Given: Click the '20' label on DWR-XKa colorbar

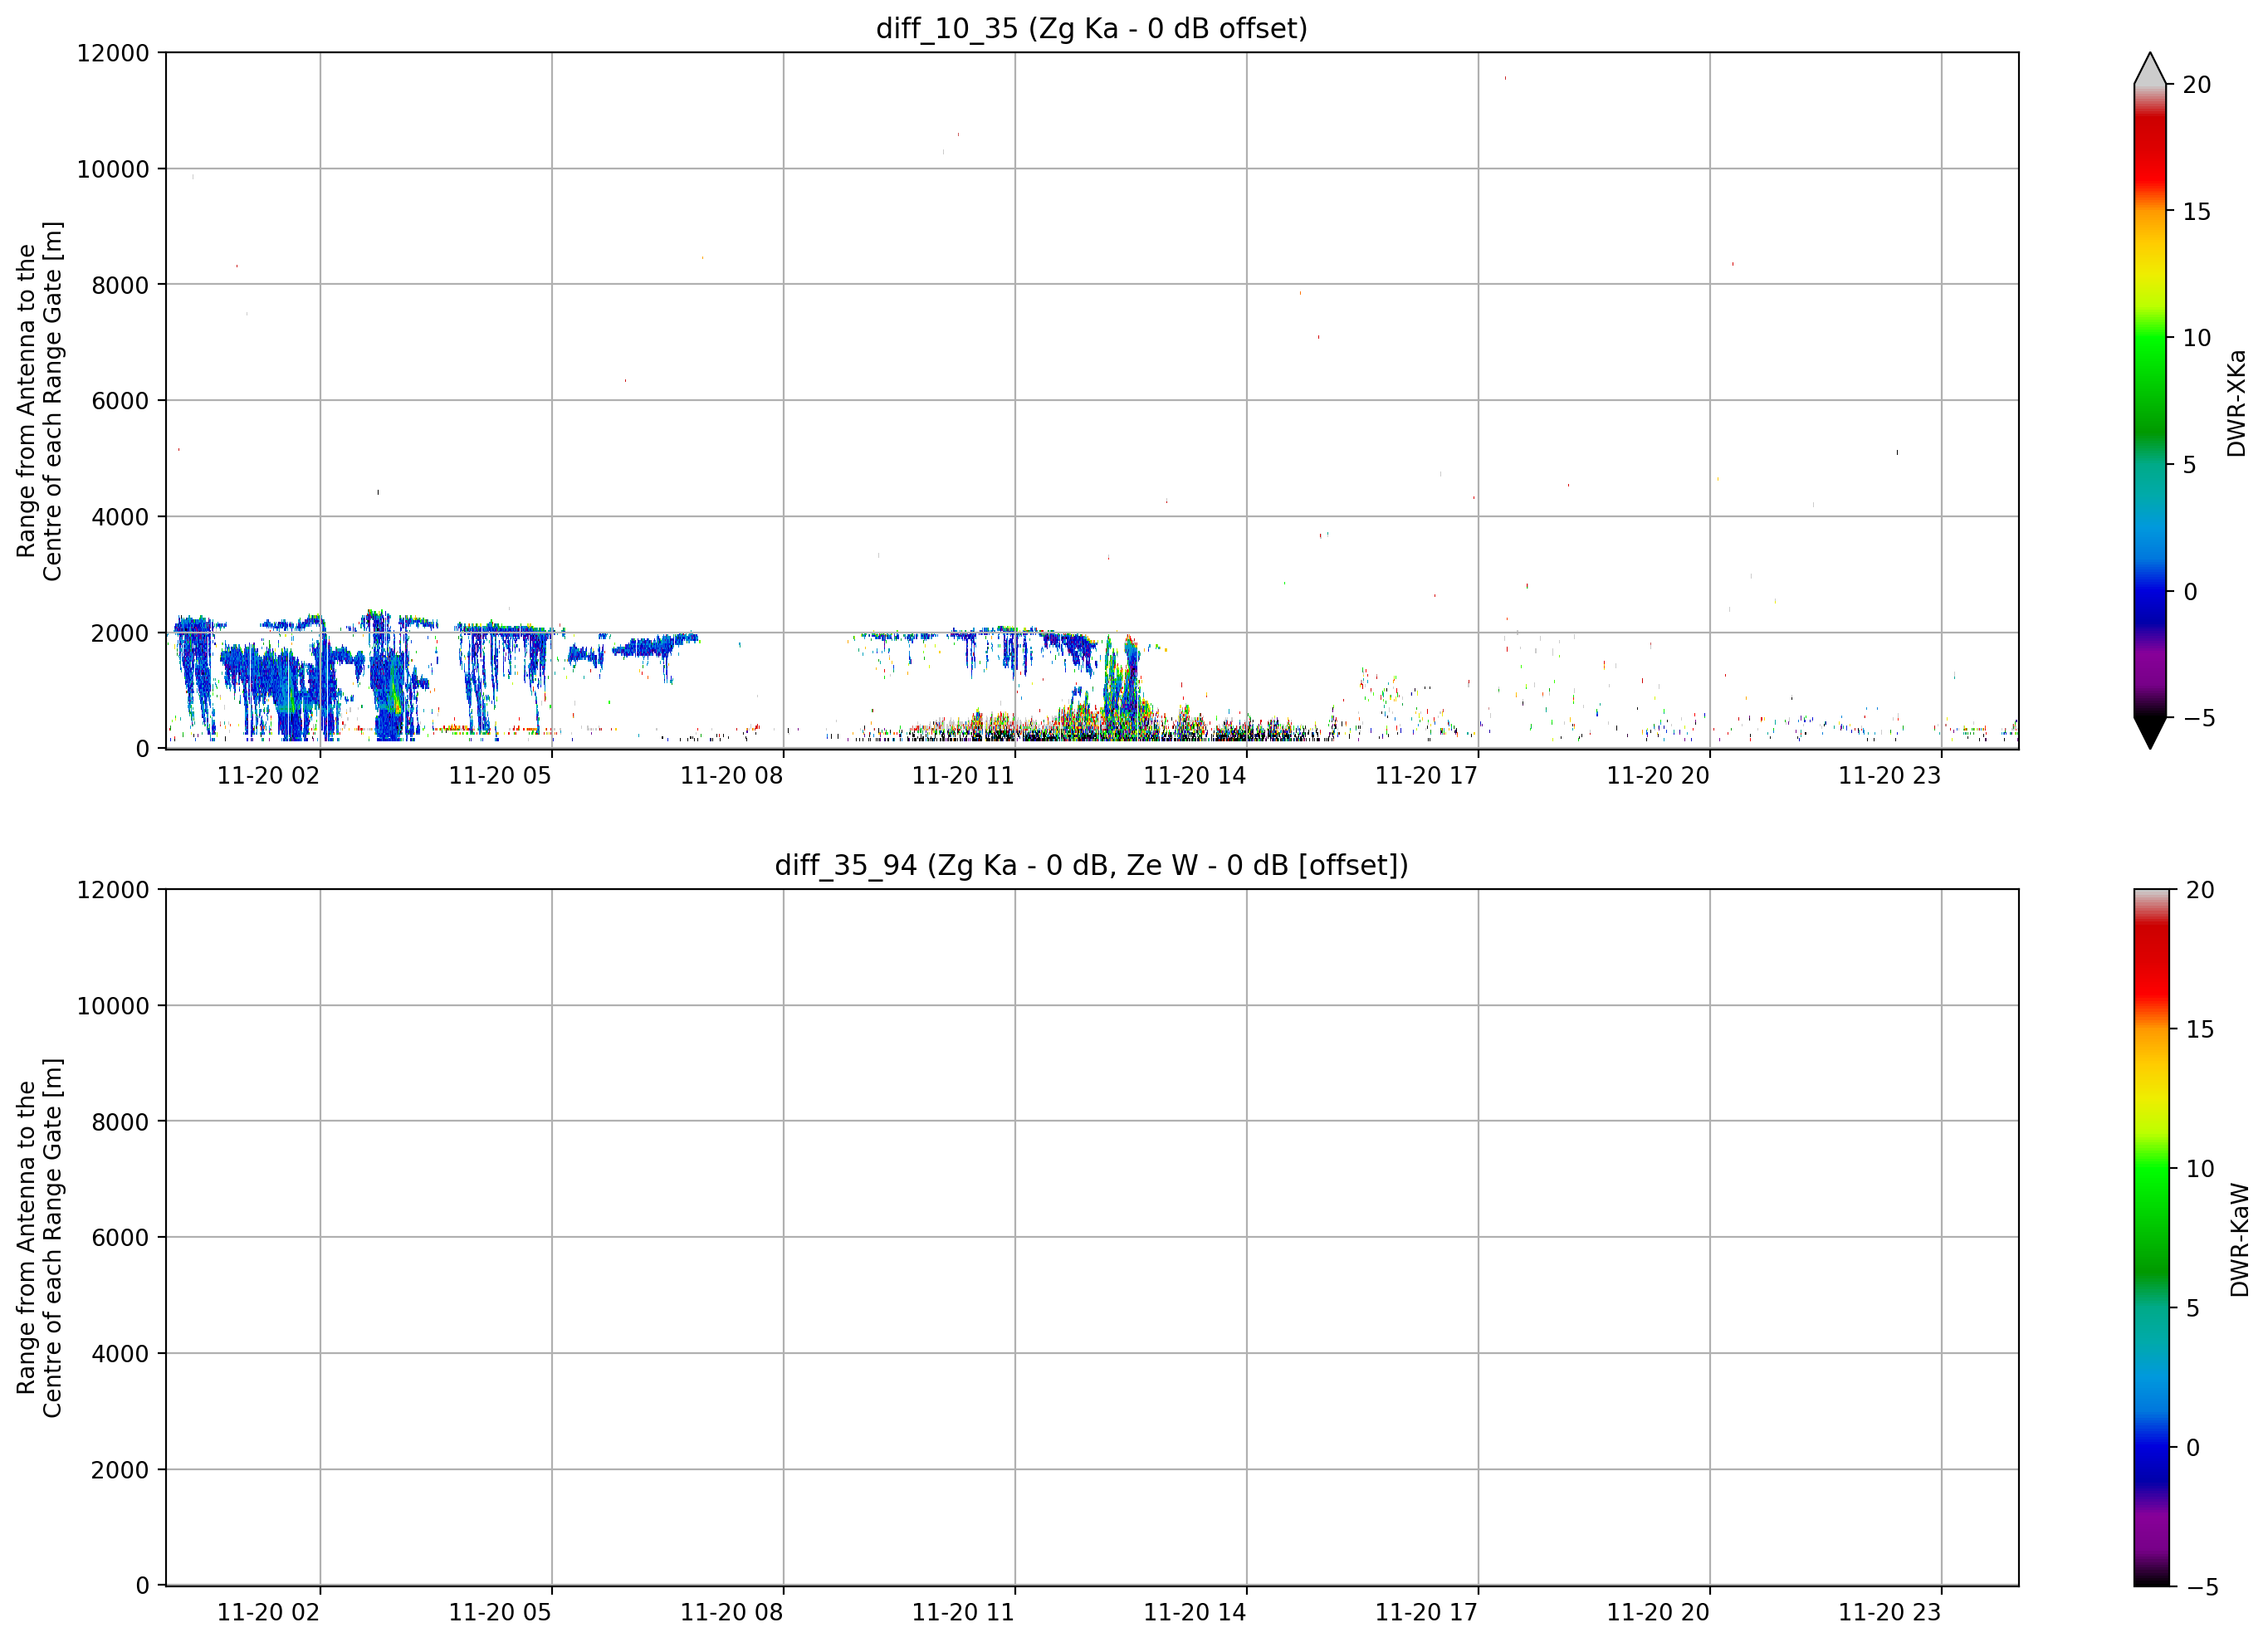Looking at the screenshot, I should coord(2197,85).
